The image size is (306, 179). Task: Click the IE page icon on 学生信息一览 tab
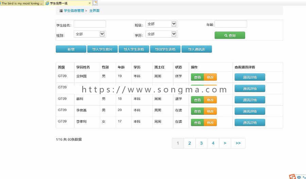47,3
